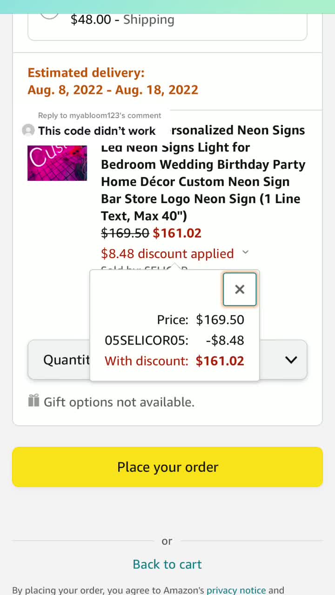Click the $8.48 discount applied text
The image size is (335, 595).
[167, 253]
